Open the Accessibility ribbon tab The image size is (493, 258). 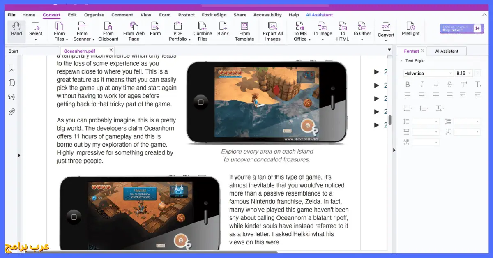(267, 15)
